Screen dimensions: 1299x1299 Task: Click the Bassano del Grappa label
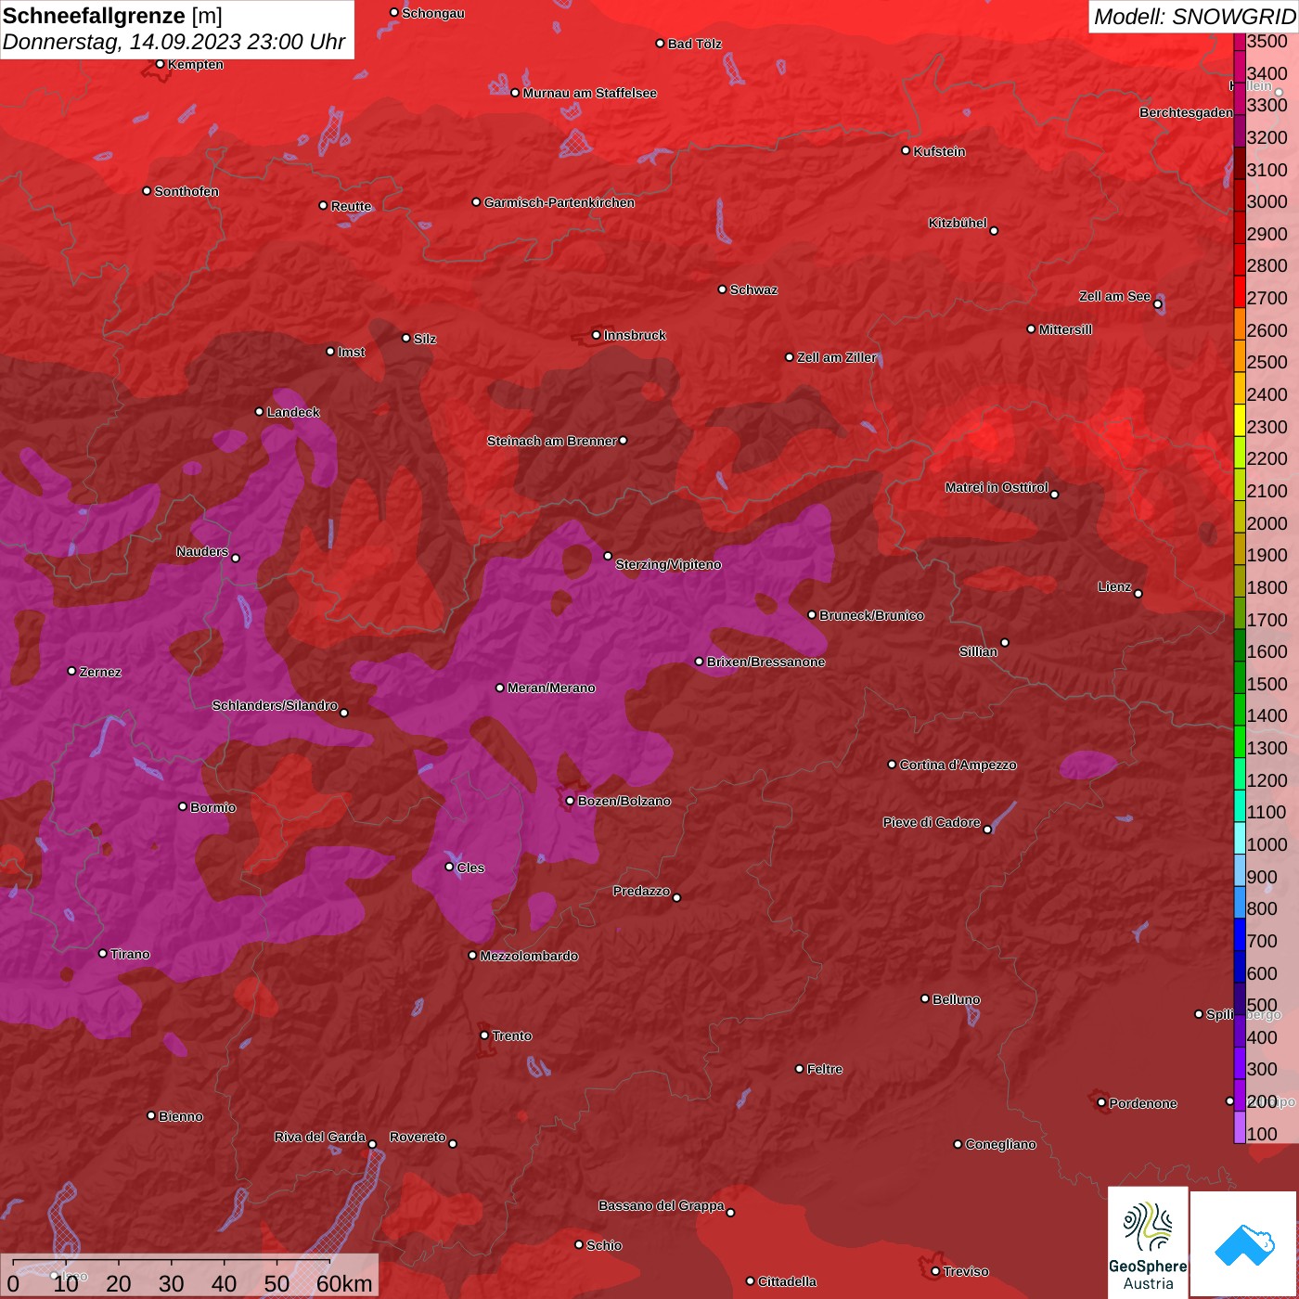(662, 1205)
